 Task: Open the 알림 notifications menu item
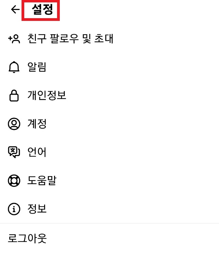pyautogui.click(x=37, y=67)
